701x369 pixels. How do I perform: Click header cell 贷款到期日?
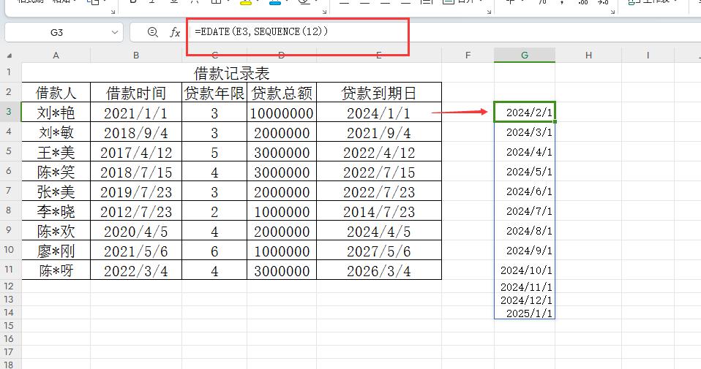click(378, 92)
